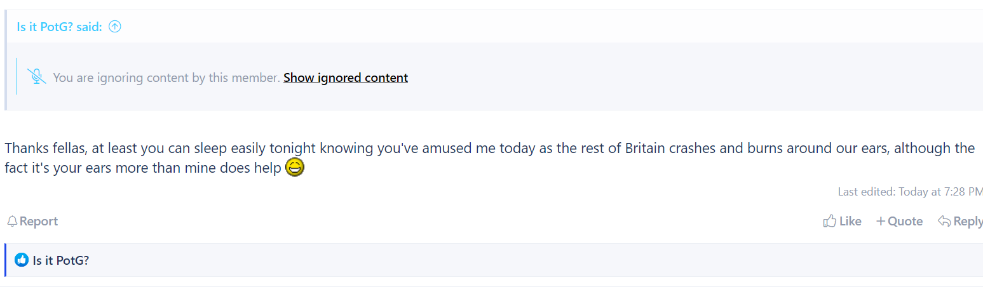The height and width of the screenshot is (287, 983).
Task: Jump to original post via up-arrow icon
Action: 115,27
